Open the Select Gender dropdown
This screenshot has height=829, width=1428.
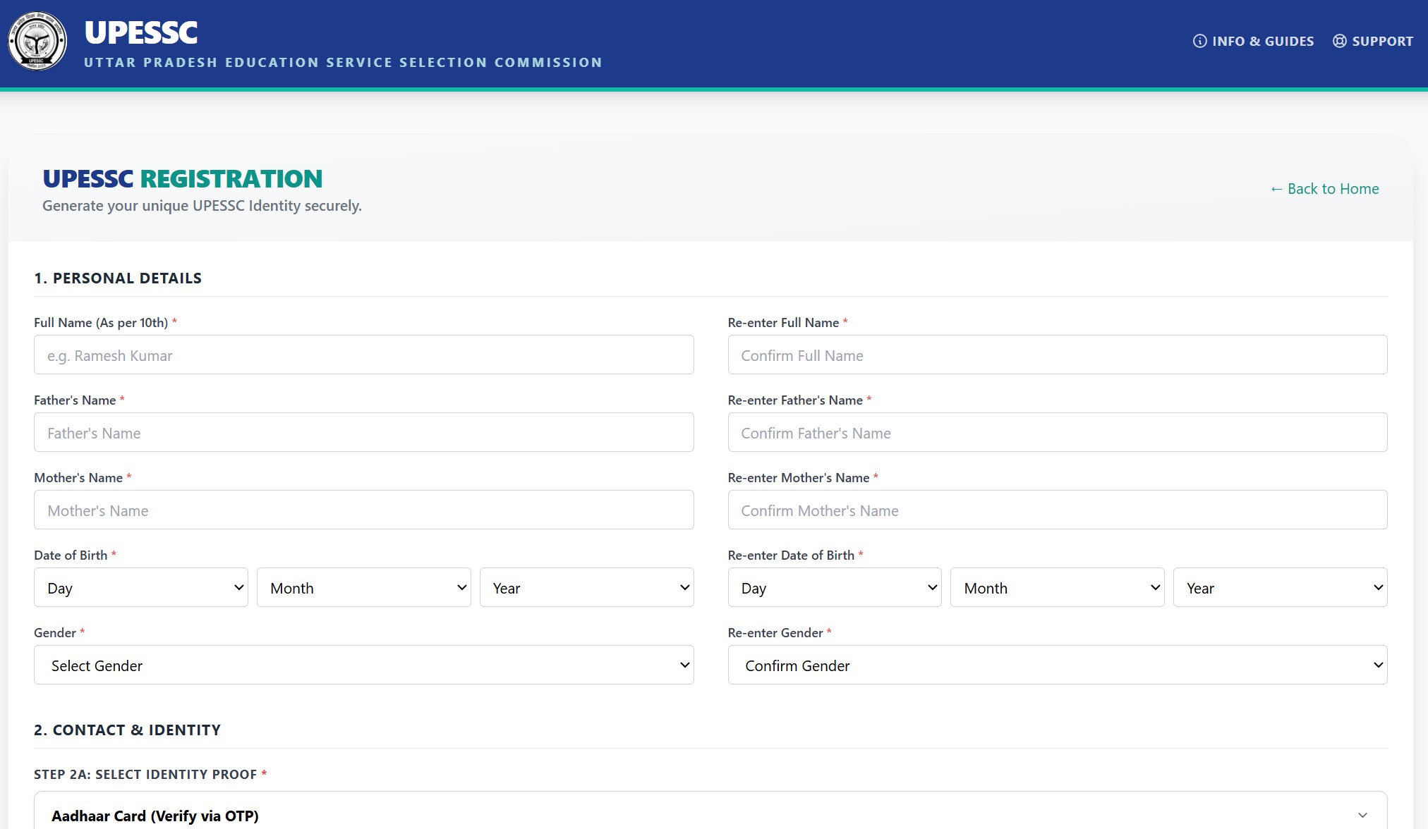pyautogui.click(x=363, y=665)
